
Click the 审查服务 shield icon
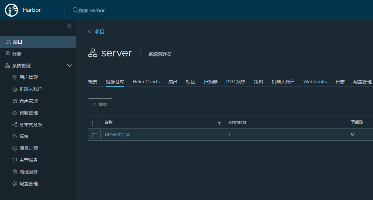14,160
